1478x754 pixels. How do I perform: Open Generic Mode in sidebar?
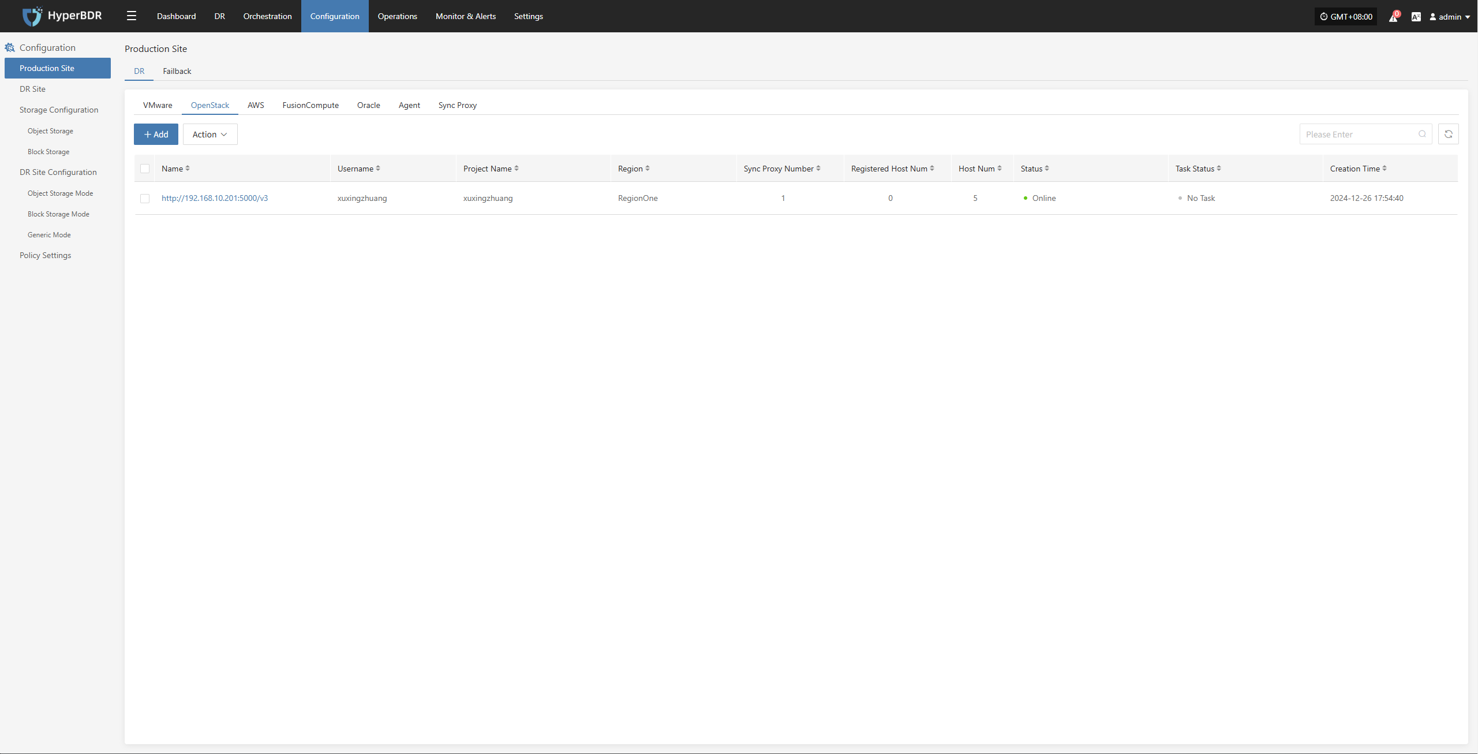(x=49, y=235)
